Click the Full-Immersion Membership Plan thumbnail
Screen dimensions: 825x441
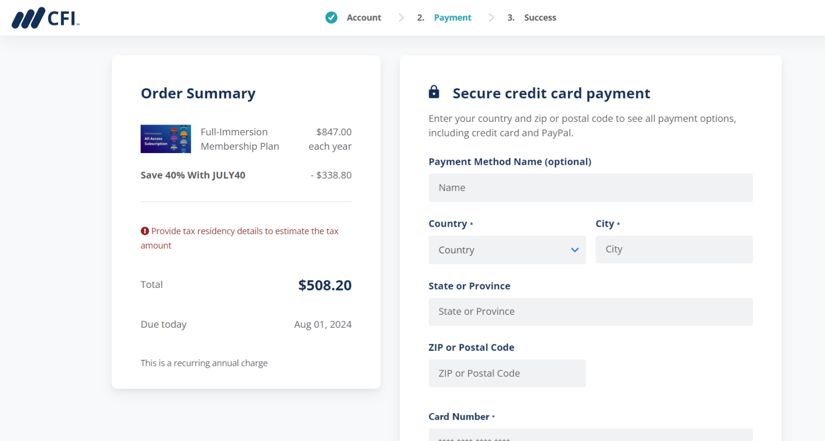pos(165,139)
